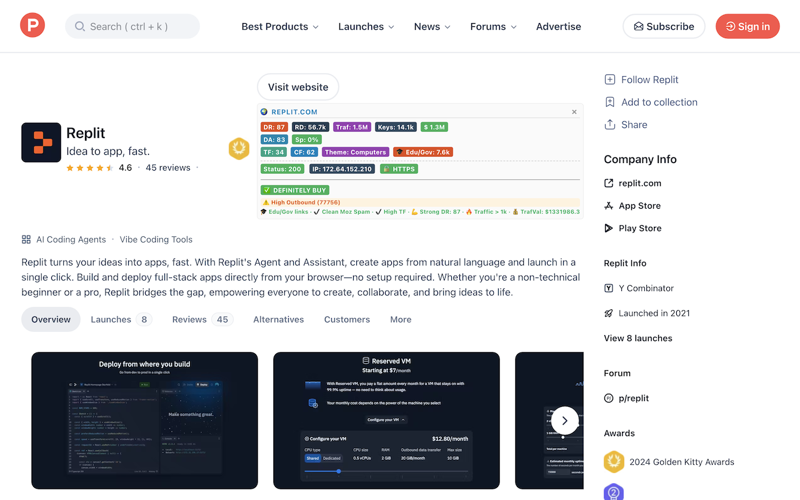Switch to the Alternatives tab
800x500 pixels.
279,319
